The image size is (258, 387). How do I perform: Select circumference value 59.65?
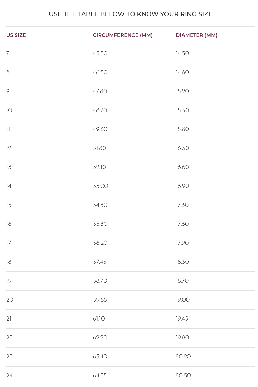pyautogui.click(x=100, y=300)
